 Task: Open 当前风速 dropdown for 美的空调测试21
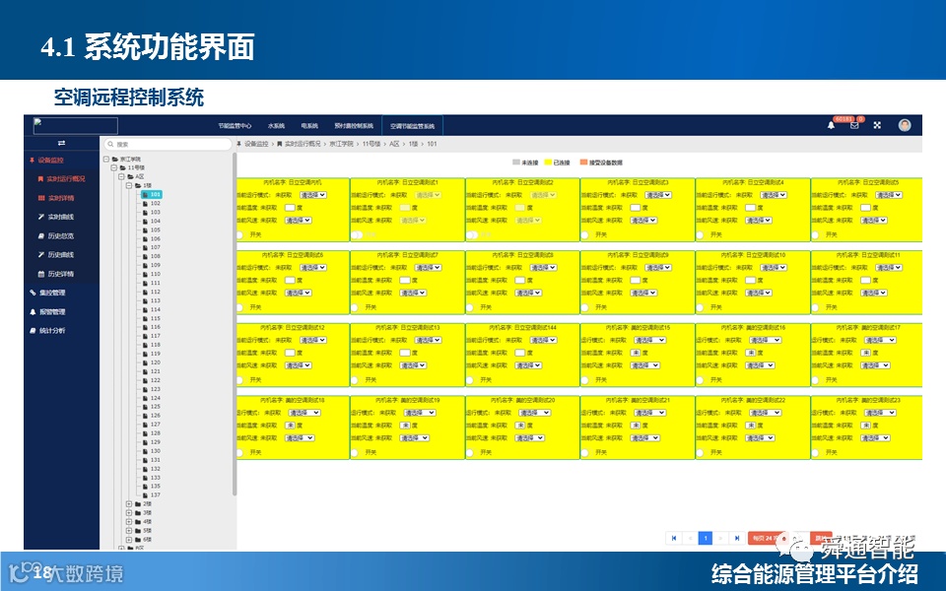644,437
